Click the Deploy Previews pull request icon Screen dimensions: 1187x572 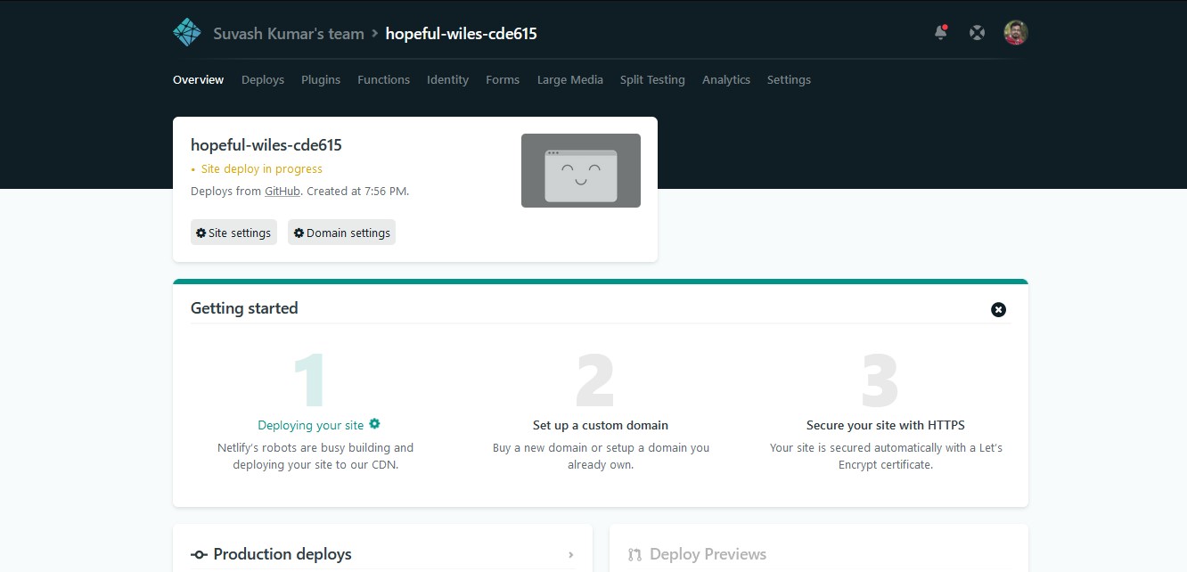click(x=634, y=554)
